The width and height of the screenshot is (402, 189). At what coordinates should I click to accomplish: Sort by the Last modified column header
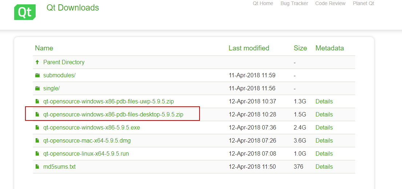[249, 48]
